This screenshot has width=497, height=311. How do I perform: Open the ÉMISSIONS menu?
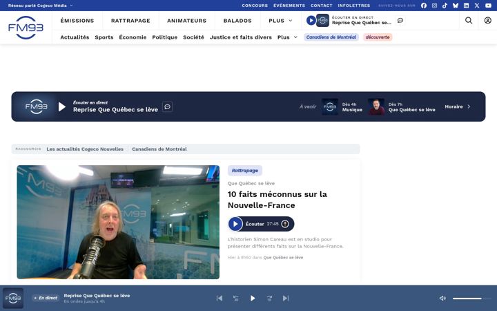pos(77,21)
